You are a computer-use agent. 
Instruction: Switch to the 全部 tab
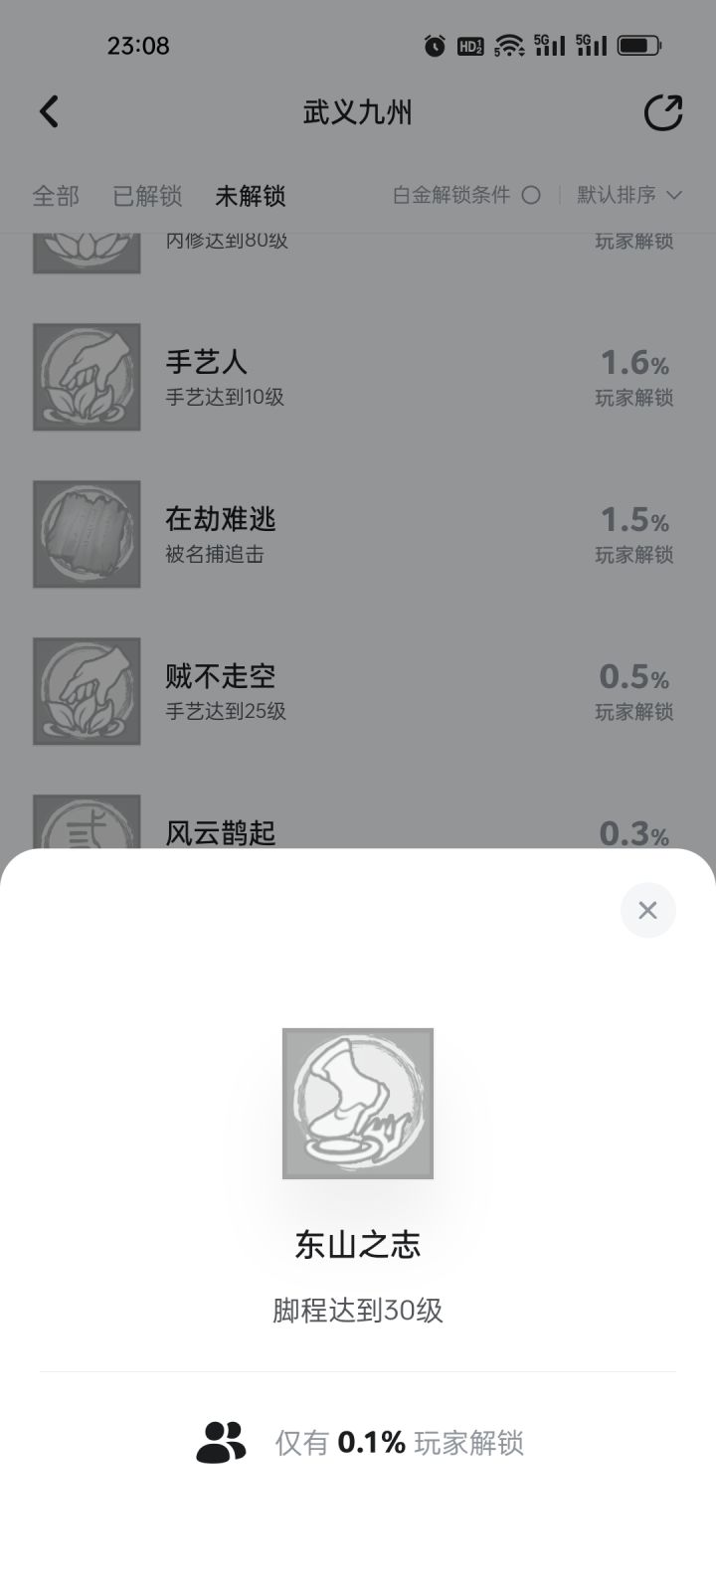[56, 196]
